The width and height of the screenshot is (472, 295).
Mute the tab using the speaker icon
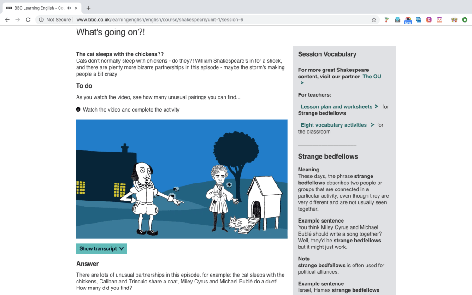pyautogui.click(x=69, y=8)
